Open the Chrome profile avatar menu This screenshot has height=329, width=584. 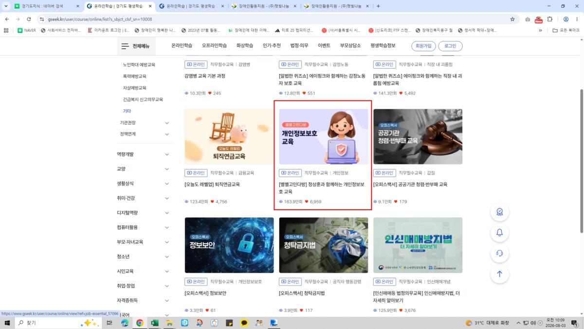coord(566,19)
